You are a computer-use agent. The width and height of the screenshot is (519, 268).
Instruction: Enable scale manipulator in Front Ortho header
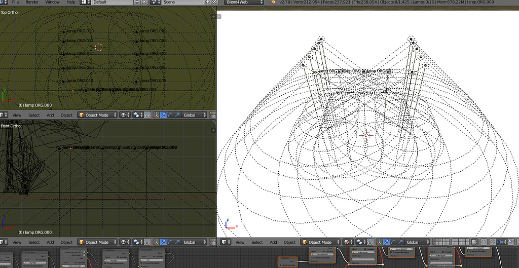tap(177, 242)
